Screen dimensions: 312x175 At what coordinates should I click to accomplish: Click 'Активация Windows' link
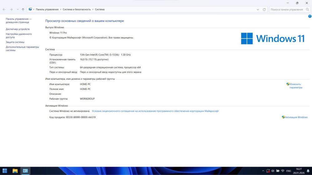point(296,117)
